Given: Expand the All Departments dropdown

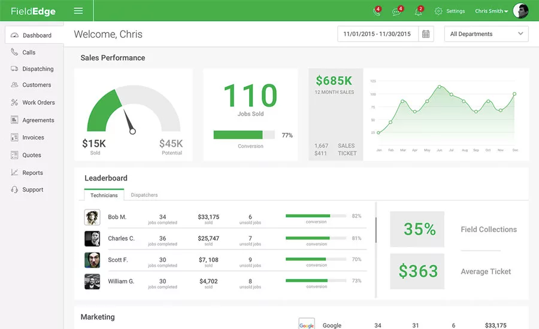Looking at the screenshot, I should pos(486,34).
